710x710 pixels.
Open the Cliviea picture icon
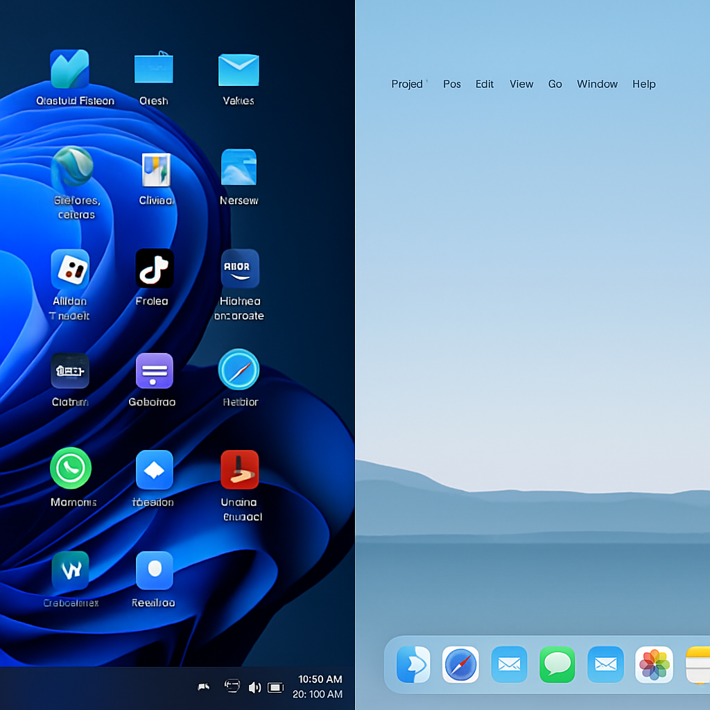[156, 170]
